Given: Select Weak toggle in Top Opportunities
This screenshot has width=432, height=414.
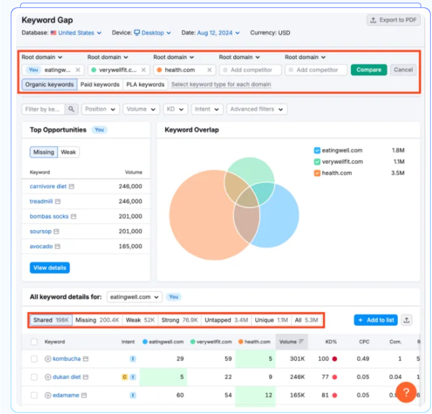Looking at the screenshot, I should coord(68,152).
